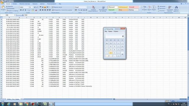The width and height of the screenshot is (189, 106).
Task: Open Internet Explorer from taskbar
Action: (x=9, y=104)
